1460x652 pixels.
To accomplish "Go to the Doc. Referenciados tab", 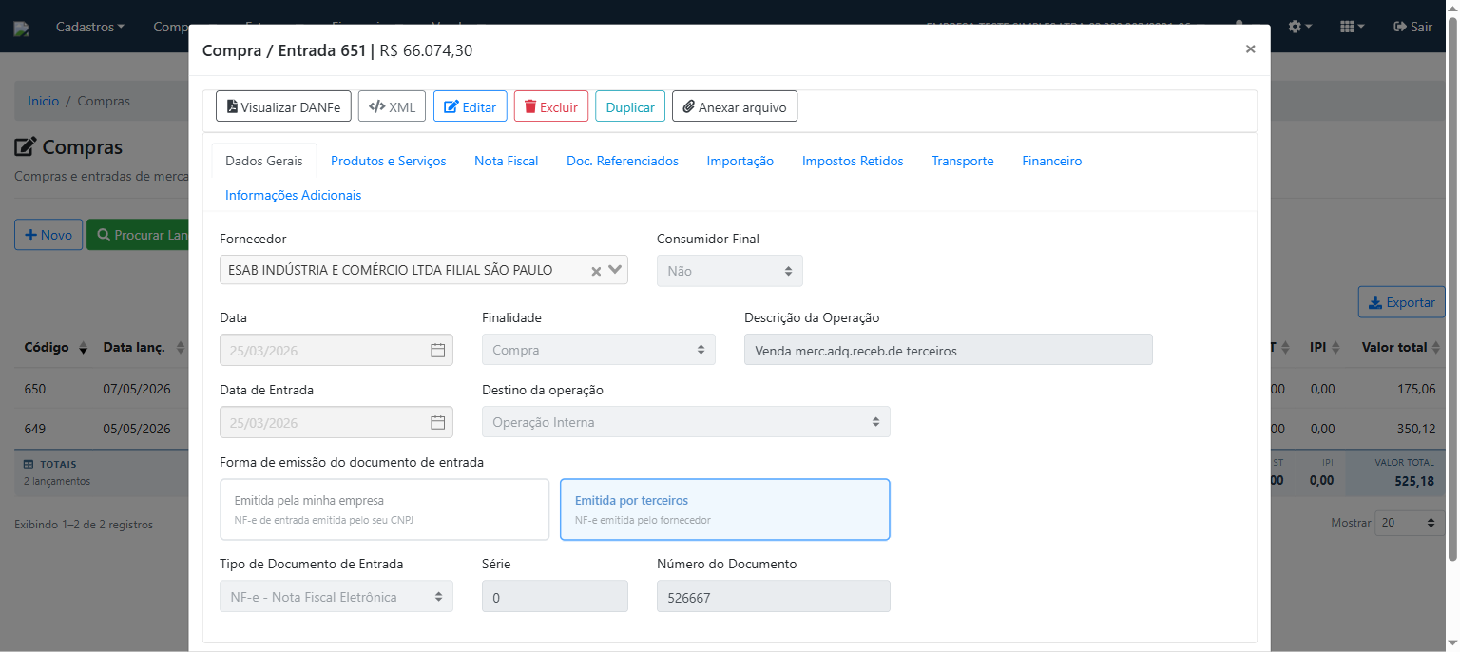I will pyautogui.click(x=623, y=161).
